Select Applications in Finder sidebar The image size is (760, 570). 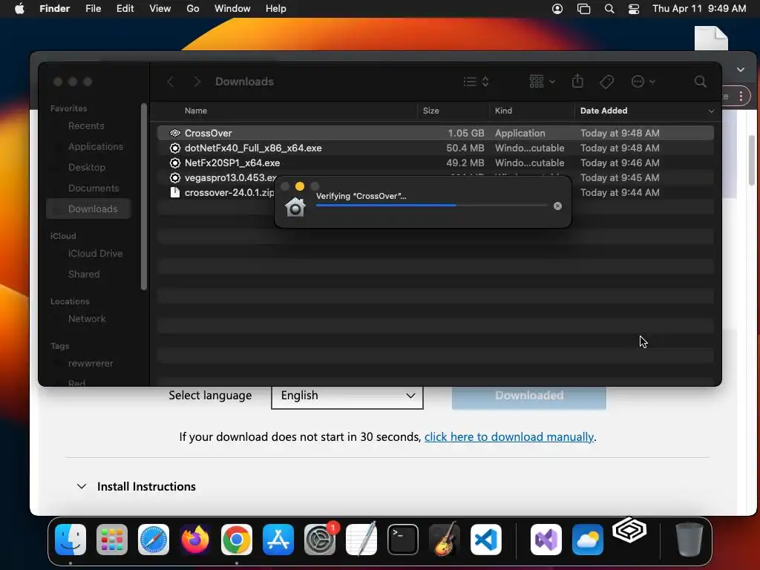click(96, 146)
